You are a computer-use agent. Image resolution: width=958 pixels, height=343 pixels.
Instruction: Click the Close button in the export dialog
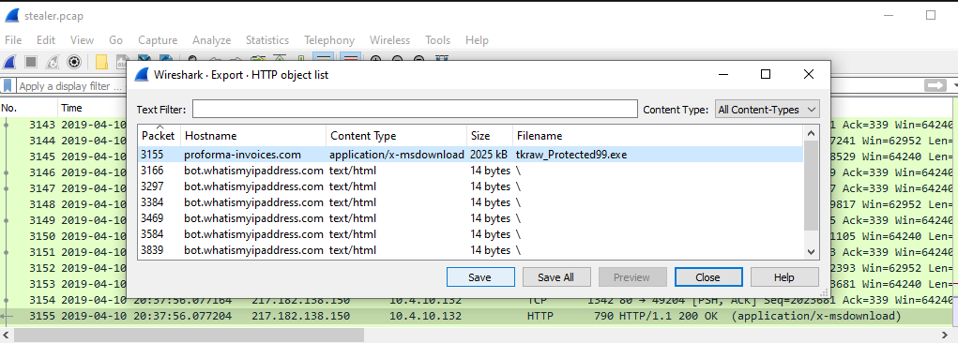pyautogui.click(x=708, y=277)
